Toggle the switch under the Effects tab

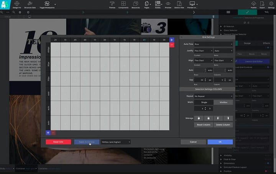pyautogui.click(x=268, y=48)
